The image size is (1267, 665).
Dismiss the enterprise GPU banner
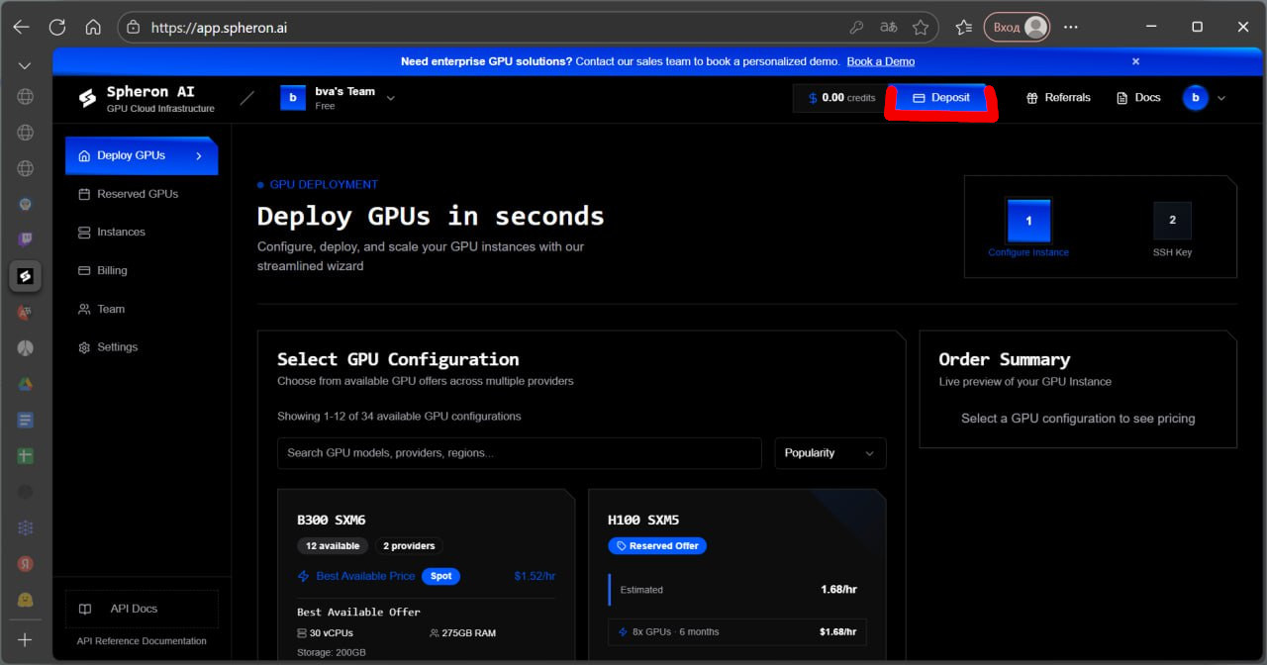[1135, 61]
